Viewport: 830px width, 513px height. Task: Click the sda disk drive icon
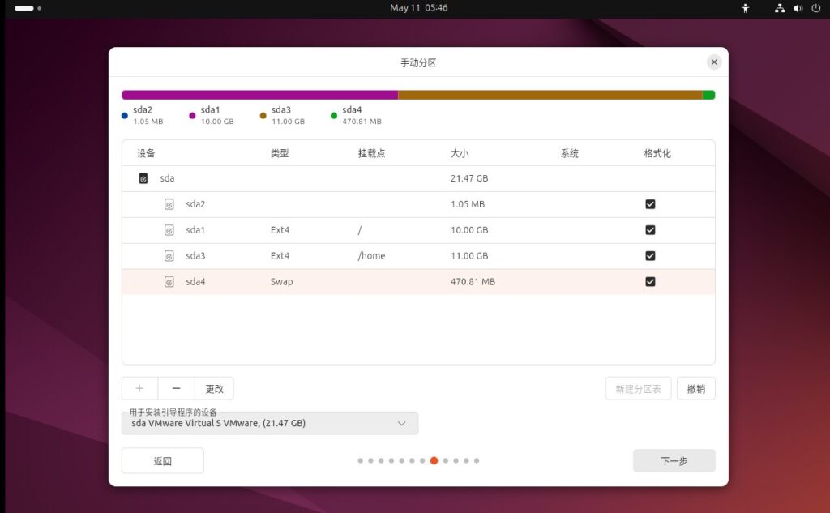coord(143,178)
